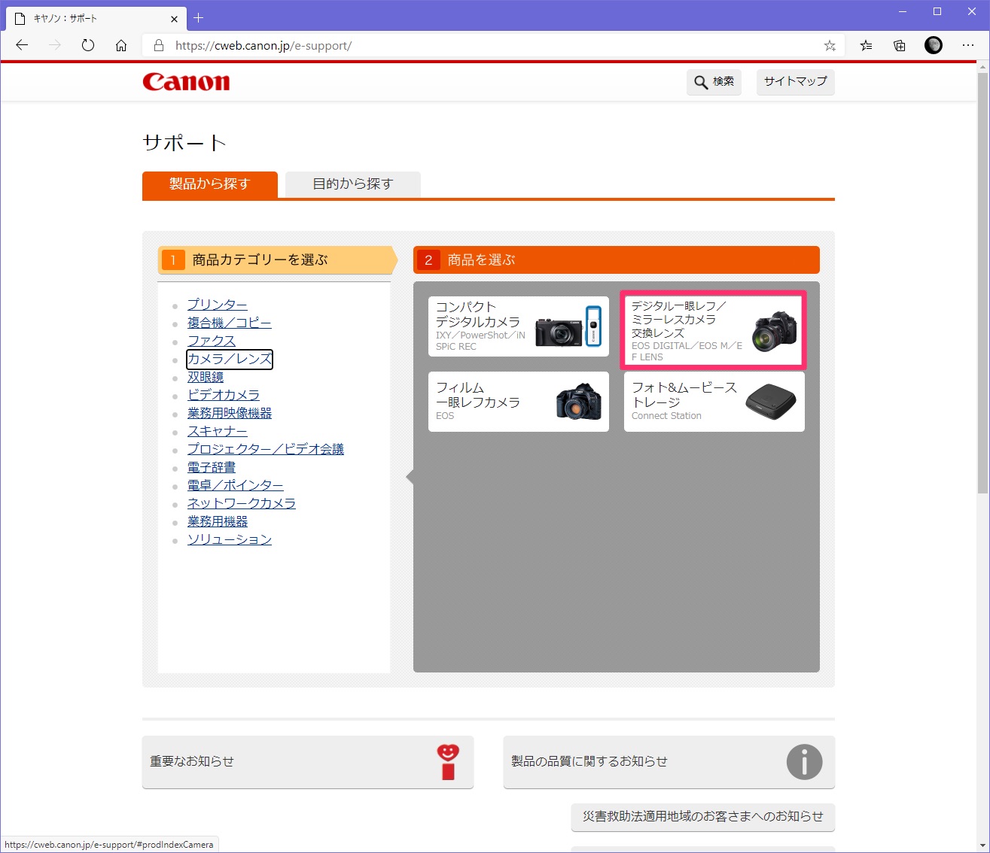
Task: Open コンパクトデジタルカメラ product card
Action: [519, 326]
